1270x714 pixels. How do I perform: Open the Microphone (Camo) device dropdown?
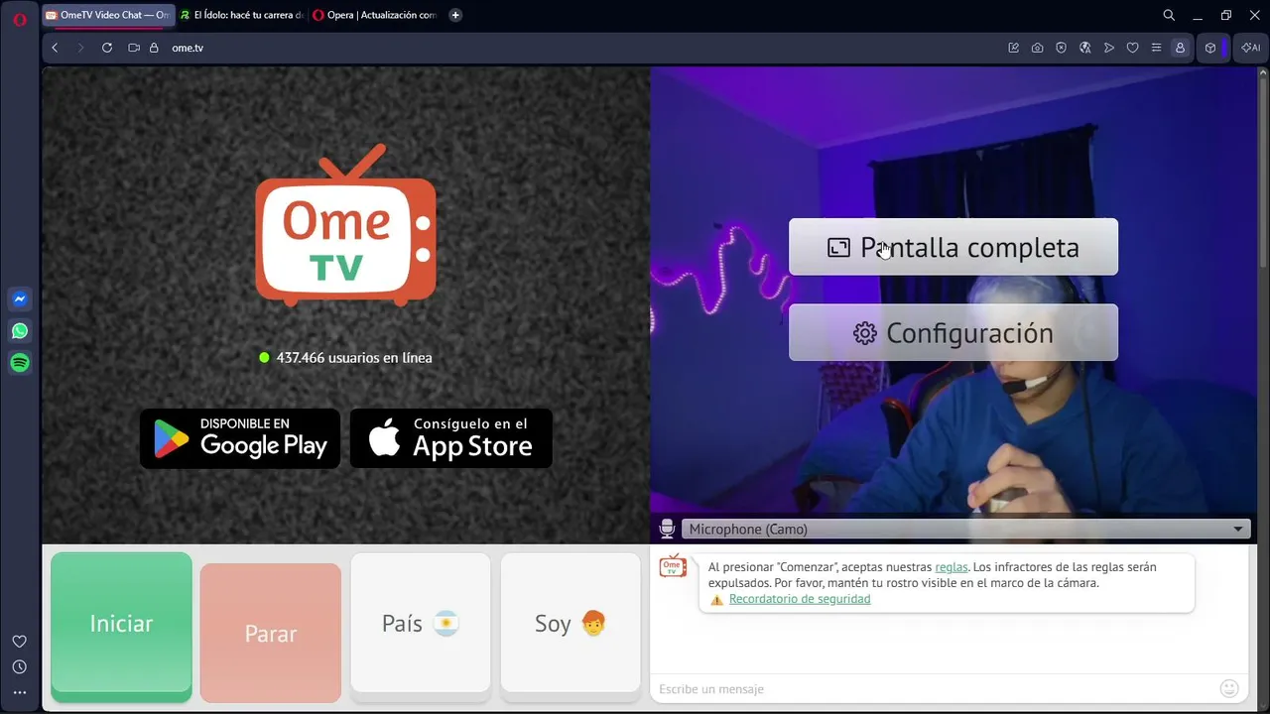tap(965, 529)
